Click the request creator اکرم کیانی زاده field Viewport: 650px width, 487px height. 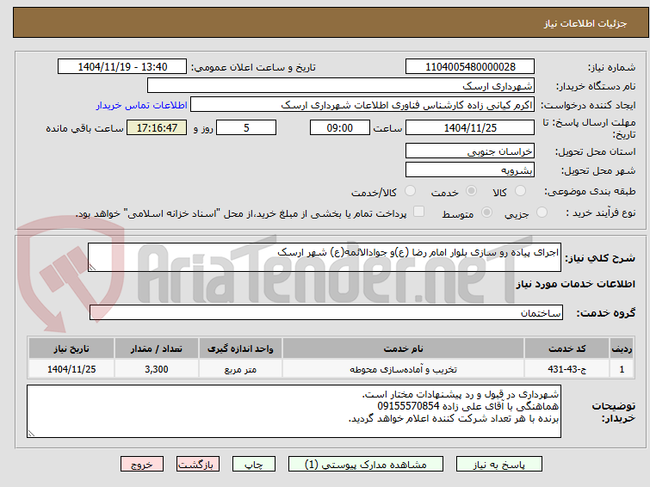(362, 105)
